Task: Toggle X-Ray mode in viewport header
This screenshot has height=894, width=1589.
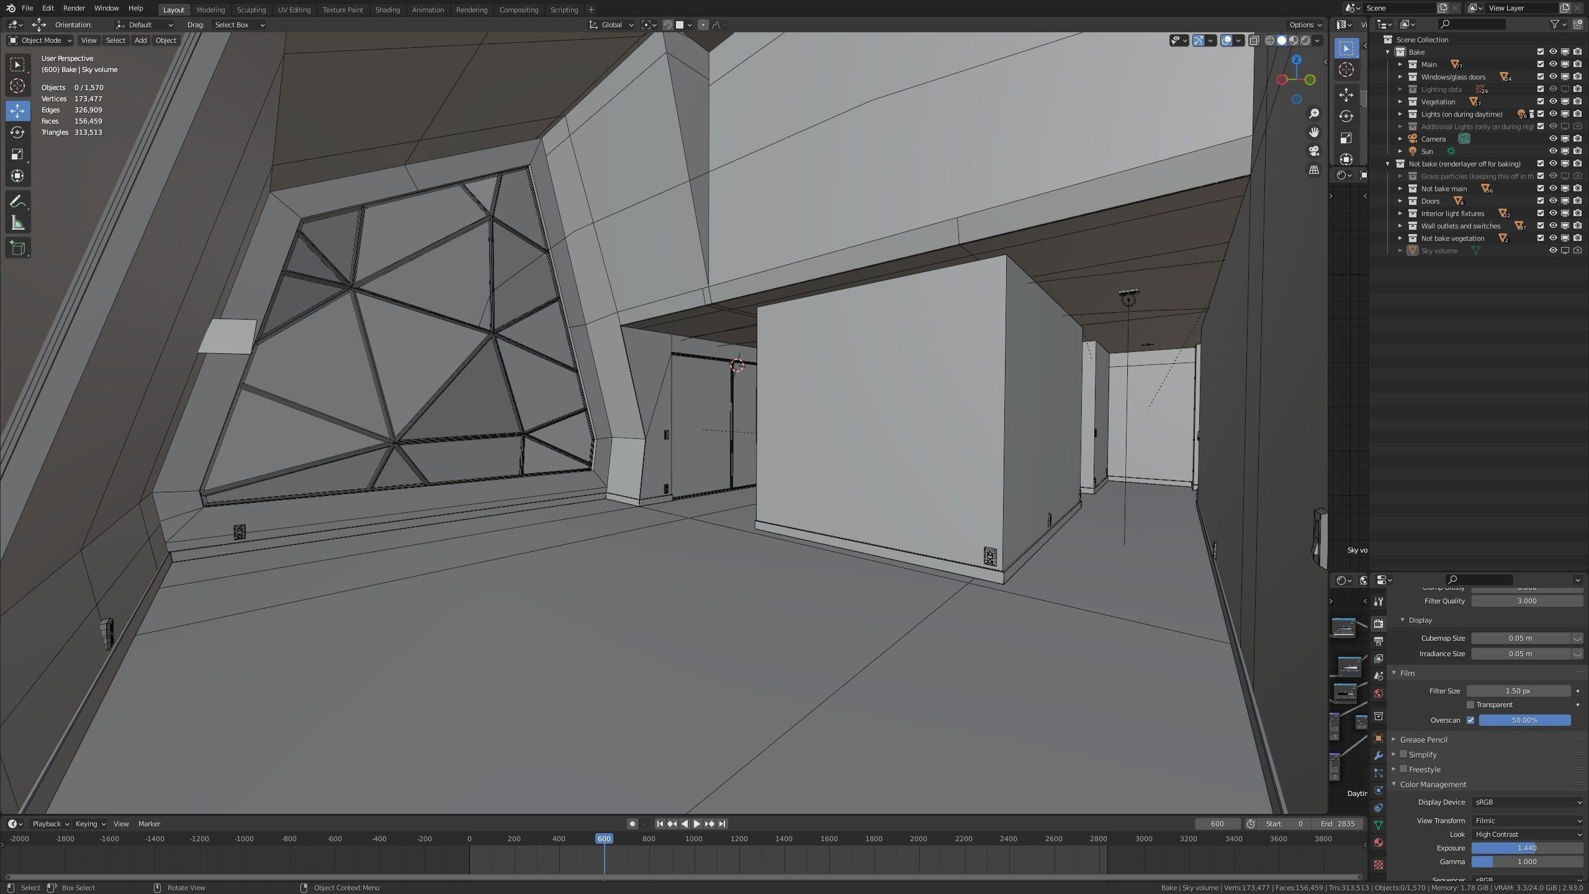Action: pyautogui.click(x=1254, y=40)
